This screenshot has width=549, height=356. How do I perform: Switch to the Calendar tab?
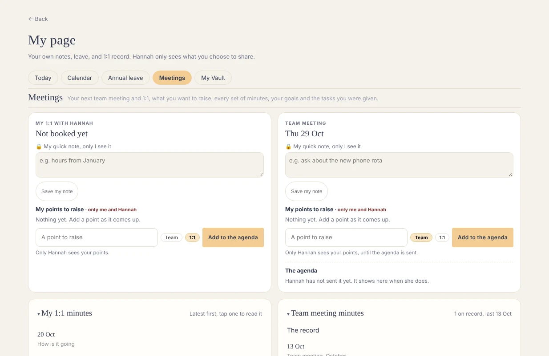(x=80, y=78)
